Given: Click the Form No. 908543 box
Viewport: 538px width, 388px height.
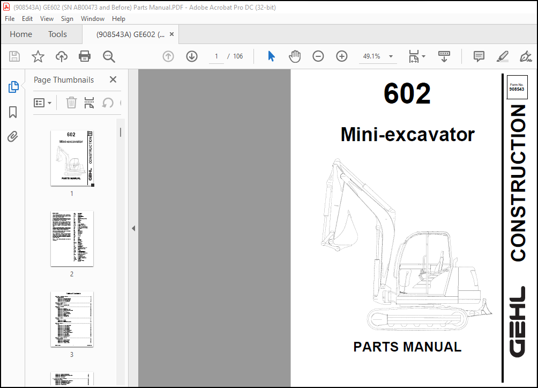Looking at the screenshot, I should coord(517,87).
